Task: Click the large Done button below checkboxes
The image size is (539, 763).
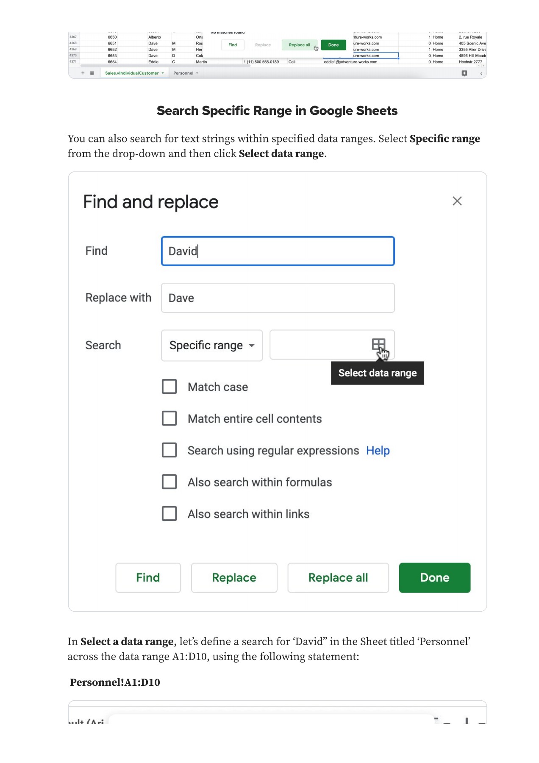Action: [x=434, y=578]
